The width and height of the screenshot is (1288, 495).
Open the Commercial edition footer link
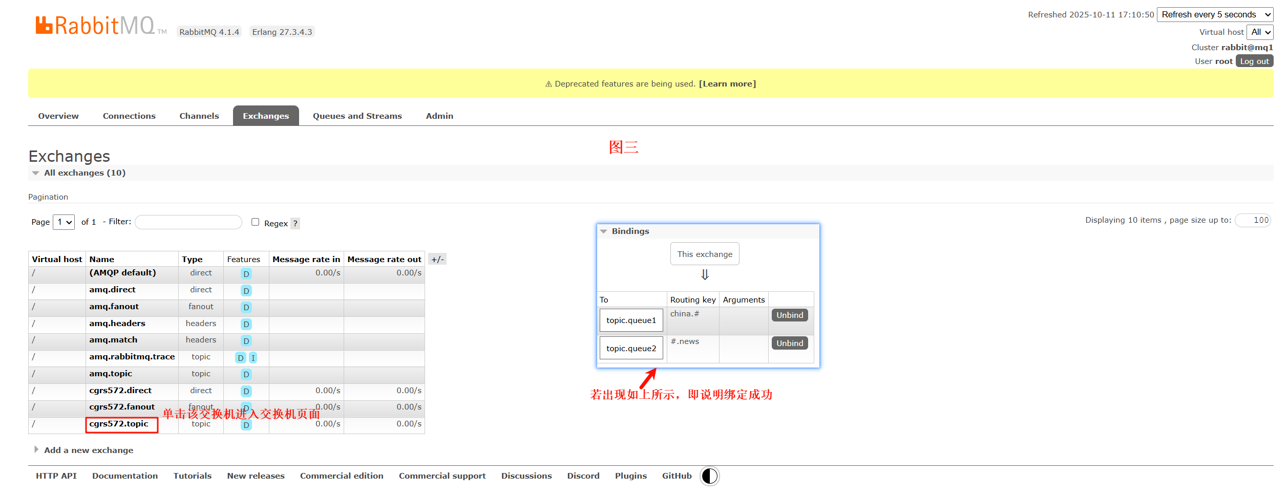point(342,476)
